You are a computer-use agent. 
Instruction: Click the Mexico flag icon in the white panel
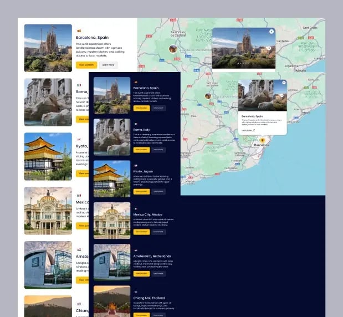click(x=79, y=196)
